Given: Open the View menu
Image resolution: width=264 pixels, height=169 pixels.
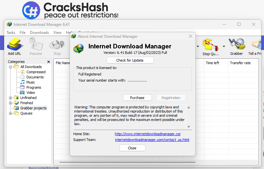Looking at the screenshot, I should click(x=57, y=32).
